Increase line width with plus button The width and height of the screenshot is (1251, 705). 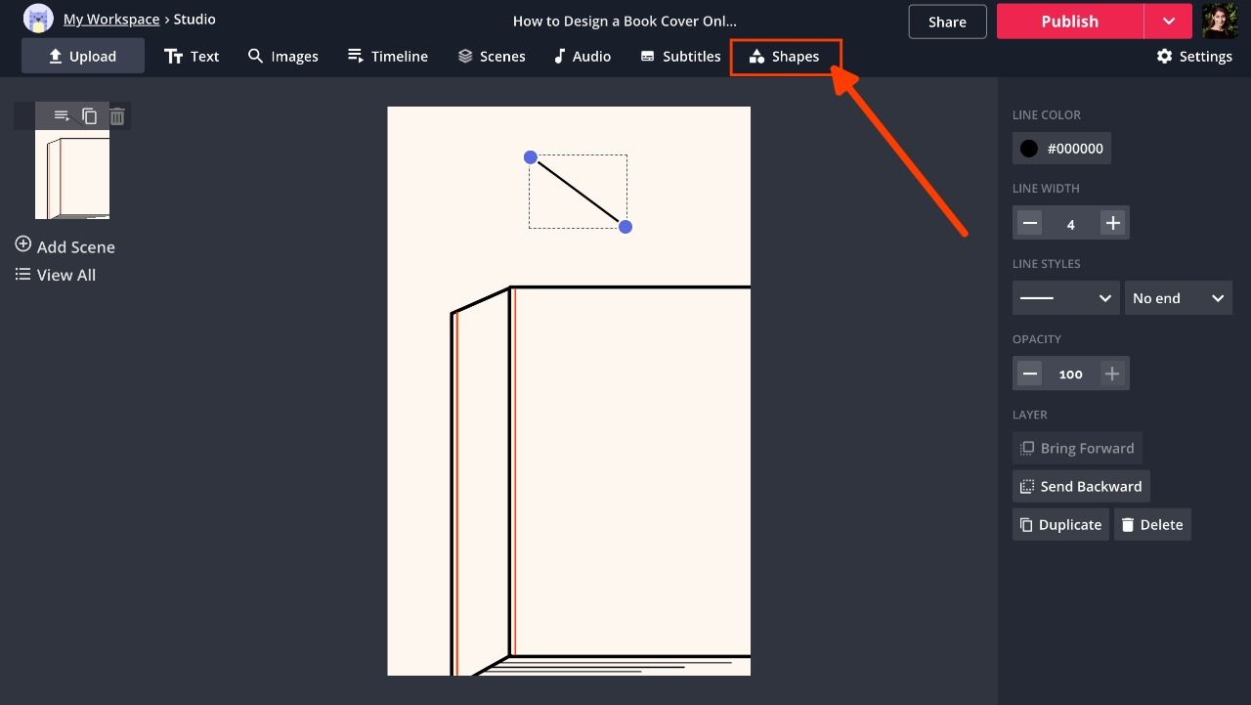coord(1112,223)
